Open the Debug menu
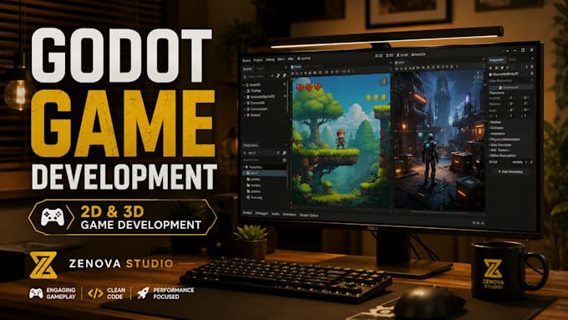 click(271, 59)
